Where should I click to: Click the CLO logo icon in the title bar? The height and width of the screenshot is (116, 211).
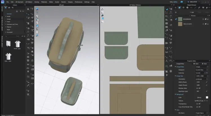(x=3, y=2)
